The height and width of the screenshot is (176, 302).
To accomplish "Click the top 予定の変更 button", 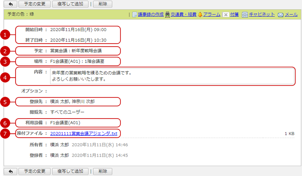I will point(35,4).
